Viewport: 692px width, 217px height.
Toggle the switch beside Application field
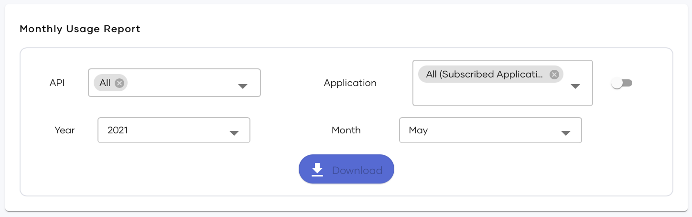tap(622, 83)
